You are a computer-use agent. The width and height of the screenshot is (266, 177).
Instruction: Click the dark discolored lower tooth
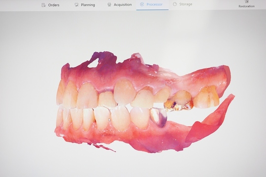click(x=159, y=117)
